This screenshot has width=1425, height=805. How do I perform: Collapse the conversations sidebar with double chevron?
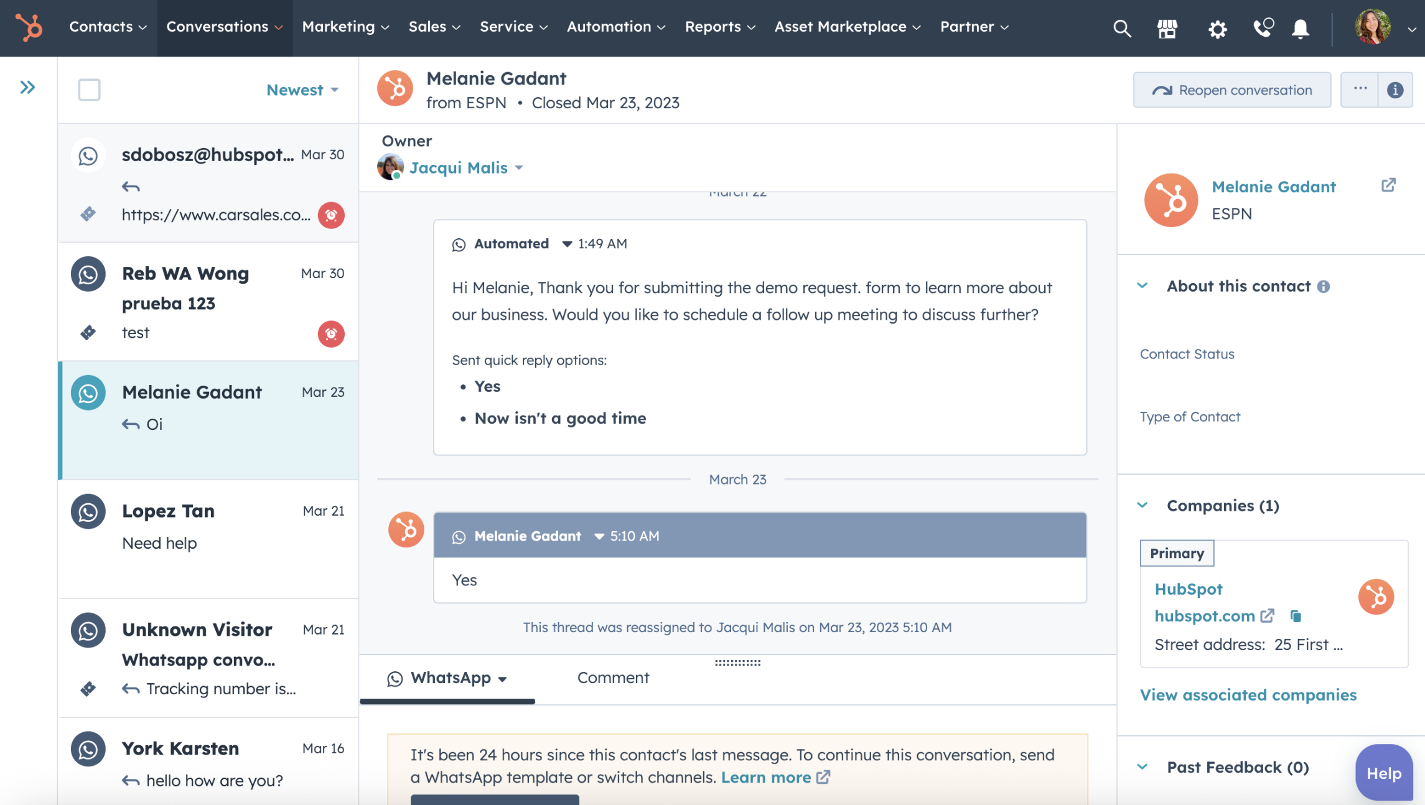(27, 88)
